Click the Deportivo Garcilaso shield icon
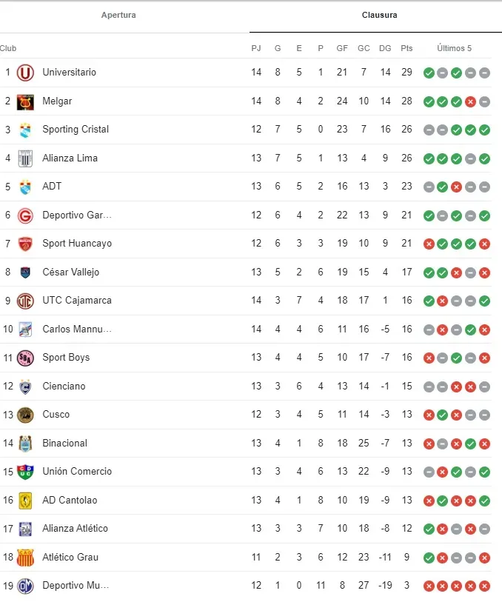 pyautogui.click(x=26, y=215)
